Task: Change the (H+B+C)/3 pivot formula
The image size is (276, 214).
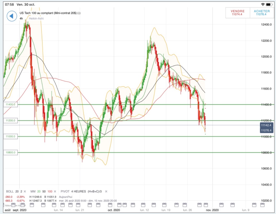Action: coord(95,192)
